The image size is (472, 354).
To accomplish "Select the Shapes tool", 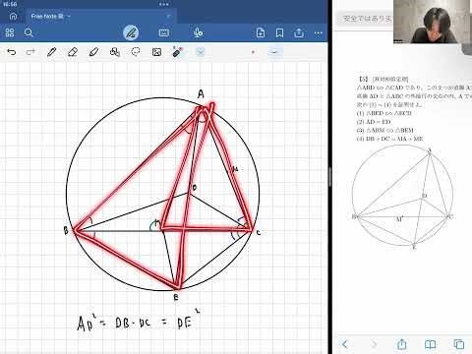I will click(115, 52).
